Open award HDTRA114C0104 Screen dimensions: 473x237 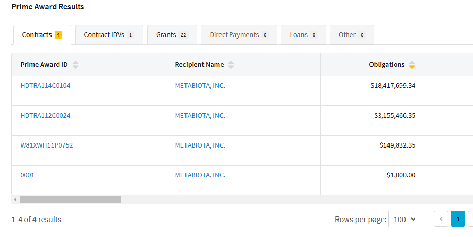point(45,86)
